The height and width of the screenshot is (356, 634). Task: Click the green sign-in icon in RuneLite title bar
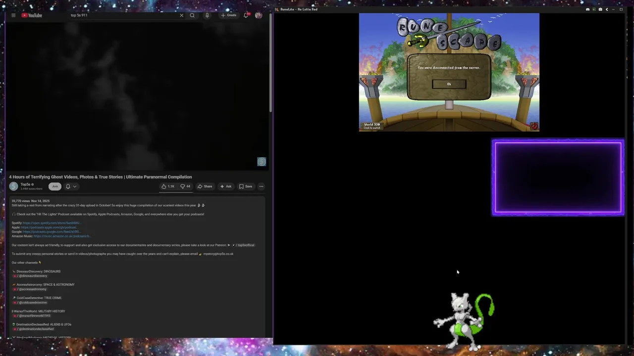[594, 9]
